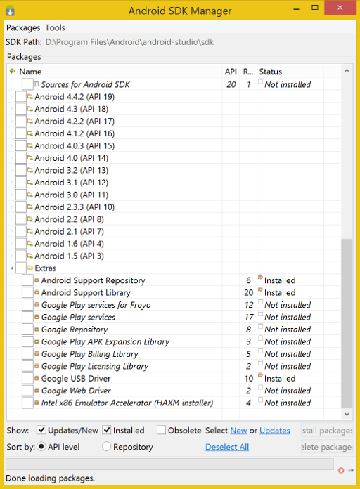This screenshot has width=360, height=489.
Task: Click the Install packages button
Action: [327, 431]
